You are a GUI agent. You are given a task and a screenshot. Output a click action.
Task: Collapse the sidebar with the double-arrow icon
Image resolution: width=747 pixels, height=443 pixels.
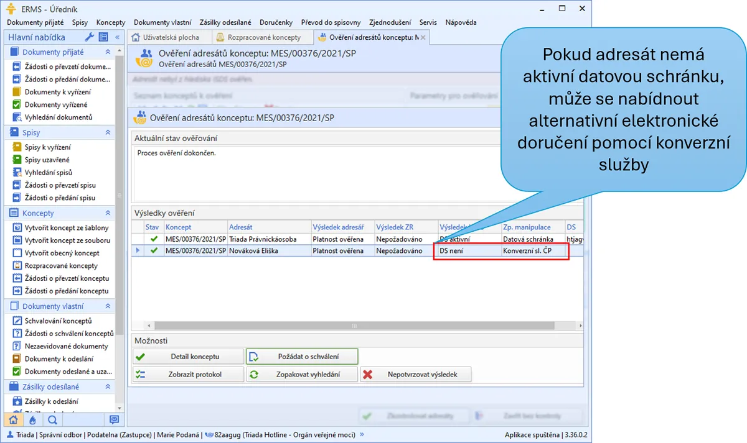pyautogui.click(x=117, y=37)
